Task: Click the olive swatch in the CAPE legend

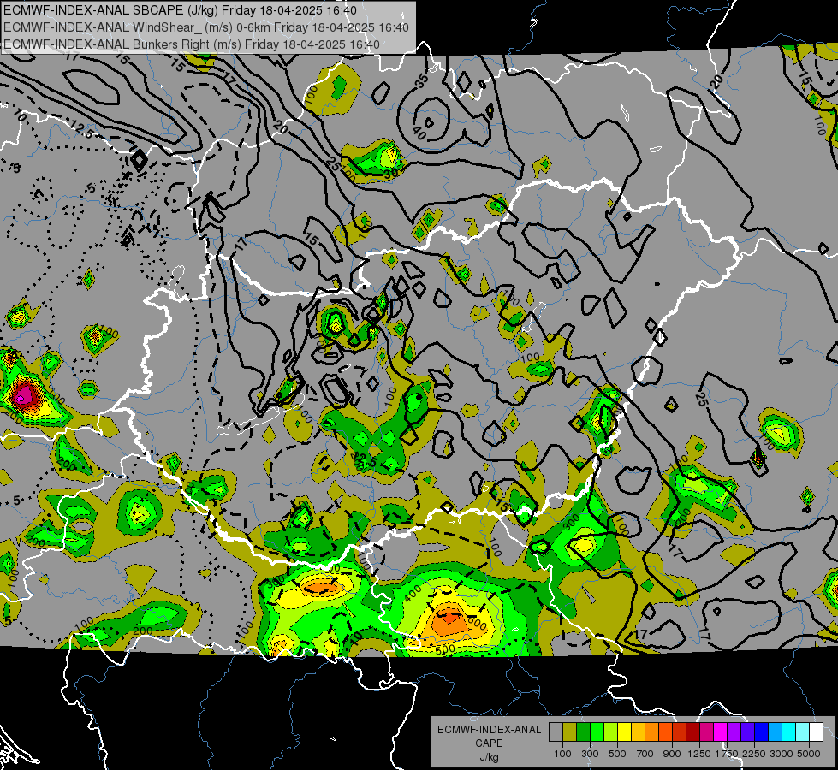Action: click(x=570, y=732)
